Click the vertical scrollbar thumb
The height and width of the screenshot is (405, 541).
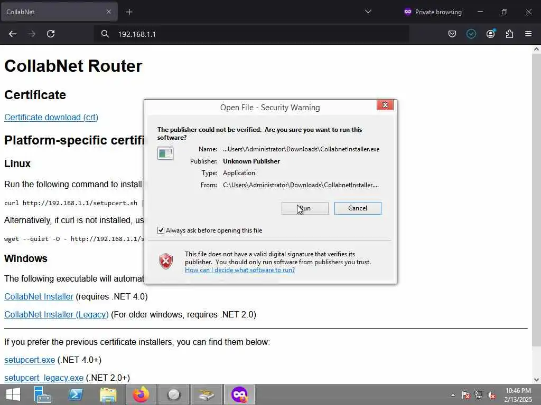(536, 200)
